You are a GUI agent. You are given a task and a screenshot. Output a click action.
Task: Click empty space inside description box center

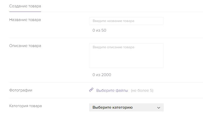[126, 57]
